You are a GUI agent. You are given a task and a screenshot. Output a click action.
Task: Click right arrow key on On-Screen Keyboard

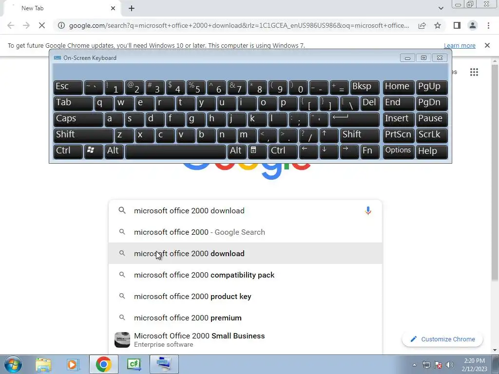349,151
